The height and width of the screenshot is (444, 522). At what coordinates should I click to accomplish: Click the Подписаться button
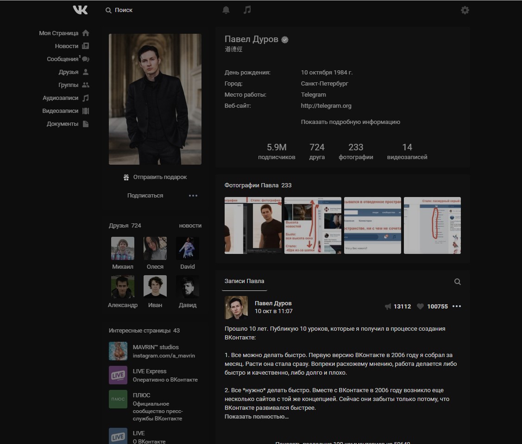pyautogui.click(x=145, y=196)
